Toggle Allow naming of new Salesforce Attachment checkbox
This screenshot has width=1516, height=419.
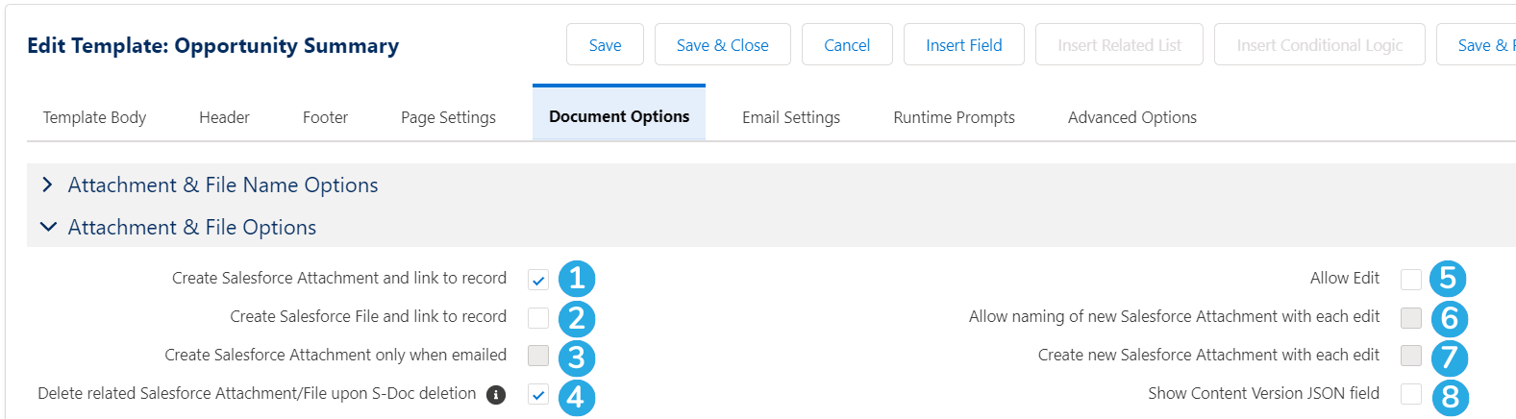(x=1411, y=318)
